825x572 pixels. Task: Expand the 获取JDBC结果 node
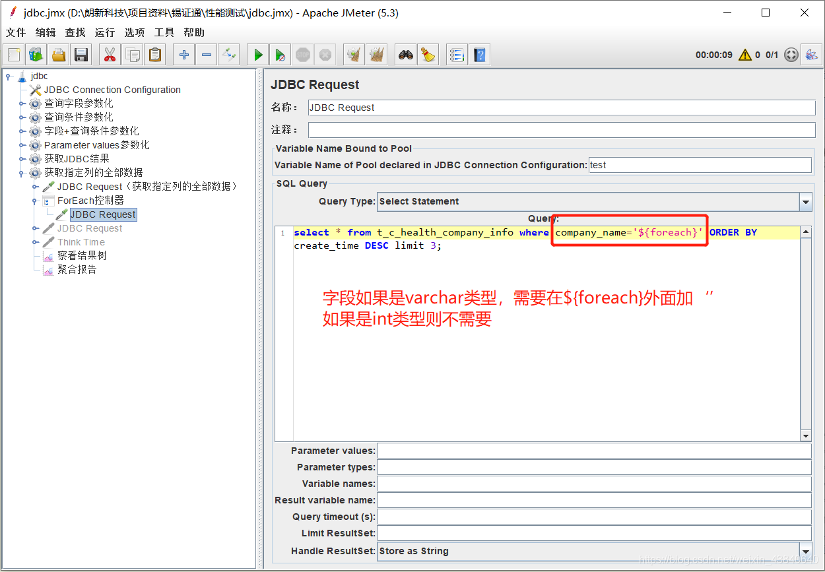pos(22,159)
